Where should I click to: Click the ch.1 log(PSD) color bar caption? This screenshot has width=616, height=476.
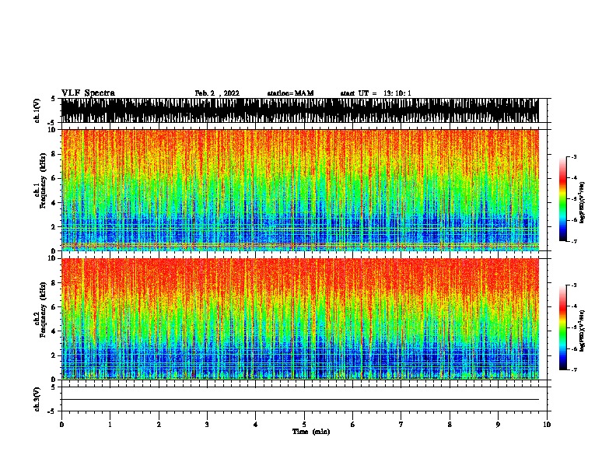(x=582, y=203)
